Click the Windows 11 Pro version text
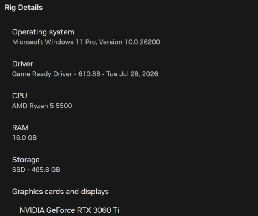Image resolution: width=258 pixels, height=216 pixels. (86, 42)
